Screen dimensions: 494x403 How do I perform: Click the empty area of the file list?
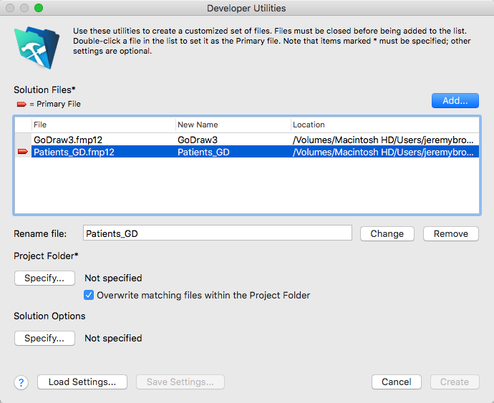247,186
